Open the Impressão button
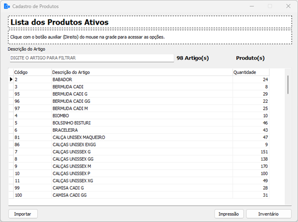 coord(229,214)
